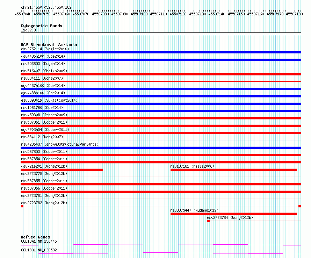Open nsv587856 (Cooper2011) label
The image size is (311, 258).
(x=44, y=188)
